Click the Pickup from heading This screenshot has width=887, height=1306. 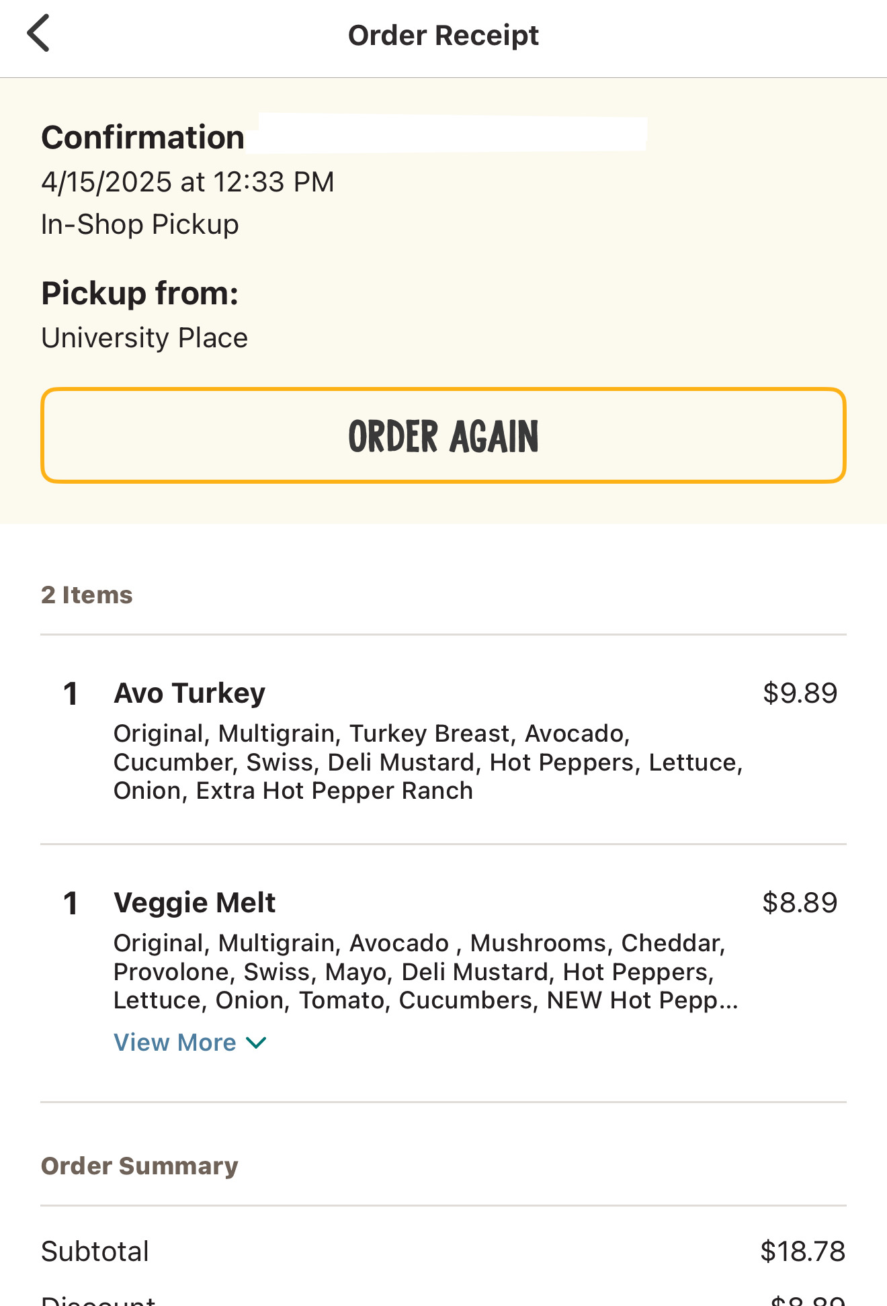tap(140, 294)
